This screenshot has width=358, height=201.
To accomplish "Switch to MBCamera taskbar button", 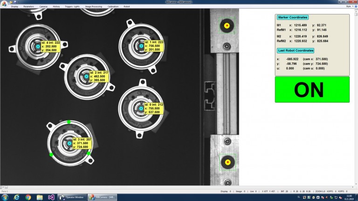I will point(103,197).
